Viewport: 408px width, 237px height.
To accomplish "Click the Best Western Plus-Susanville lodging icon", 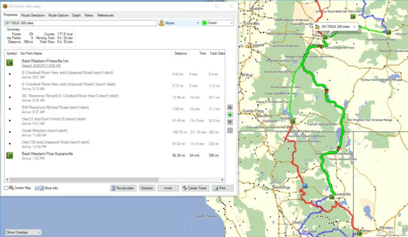I will 10,155.
